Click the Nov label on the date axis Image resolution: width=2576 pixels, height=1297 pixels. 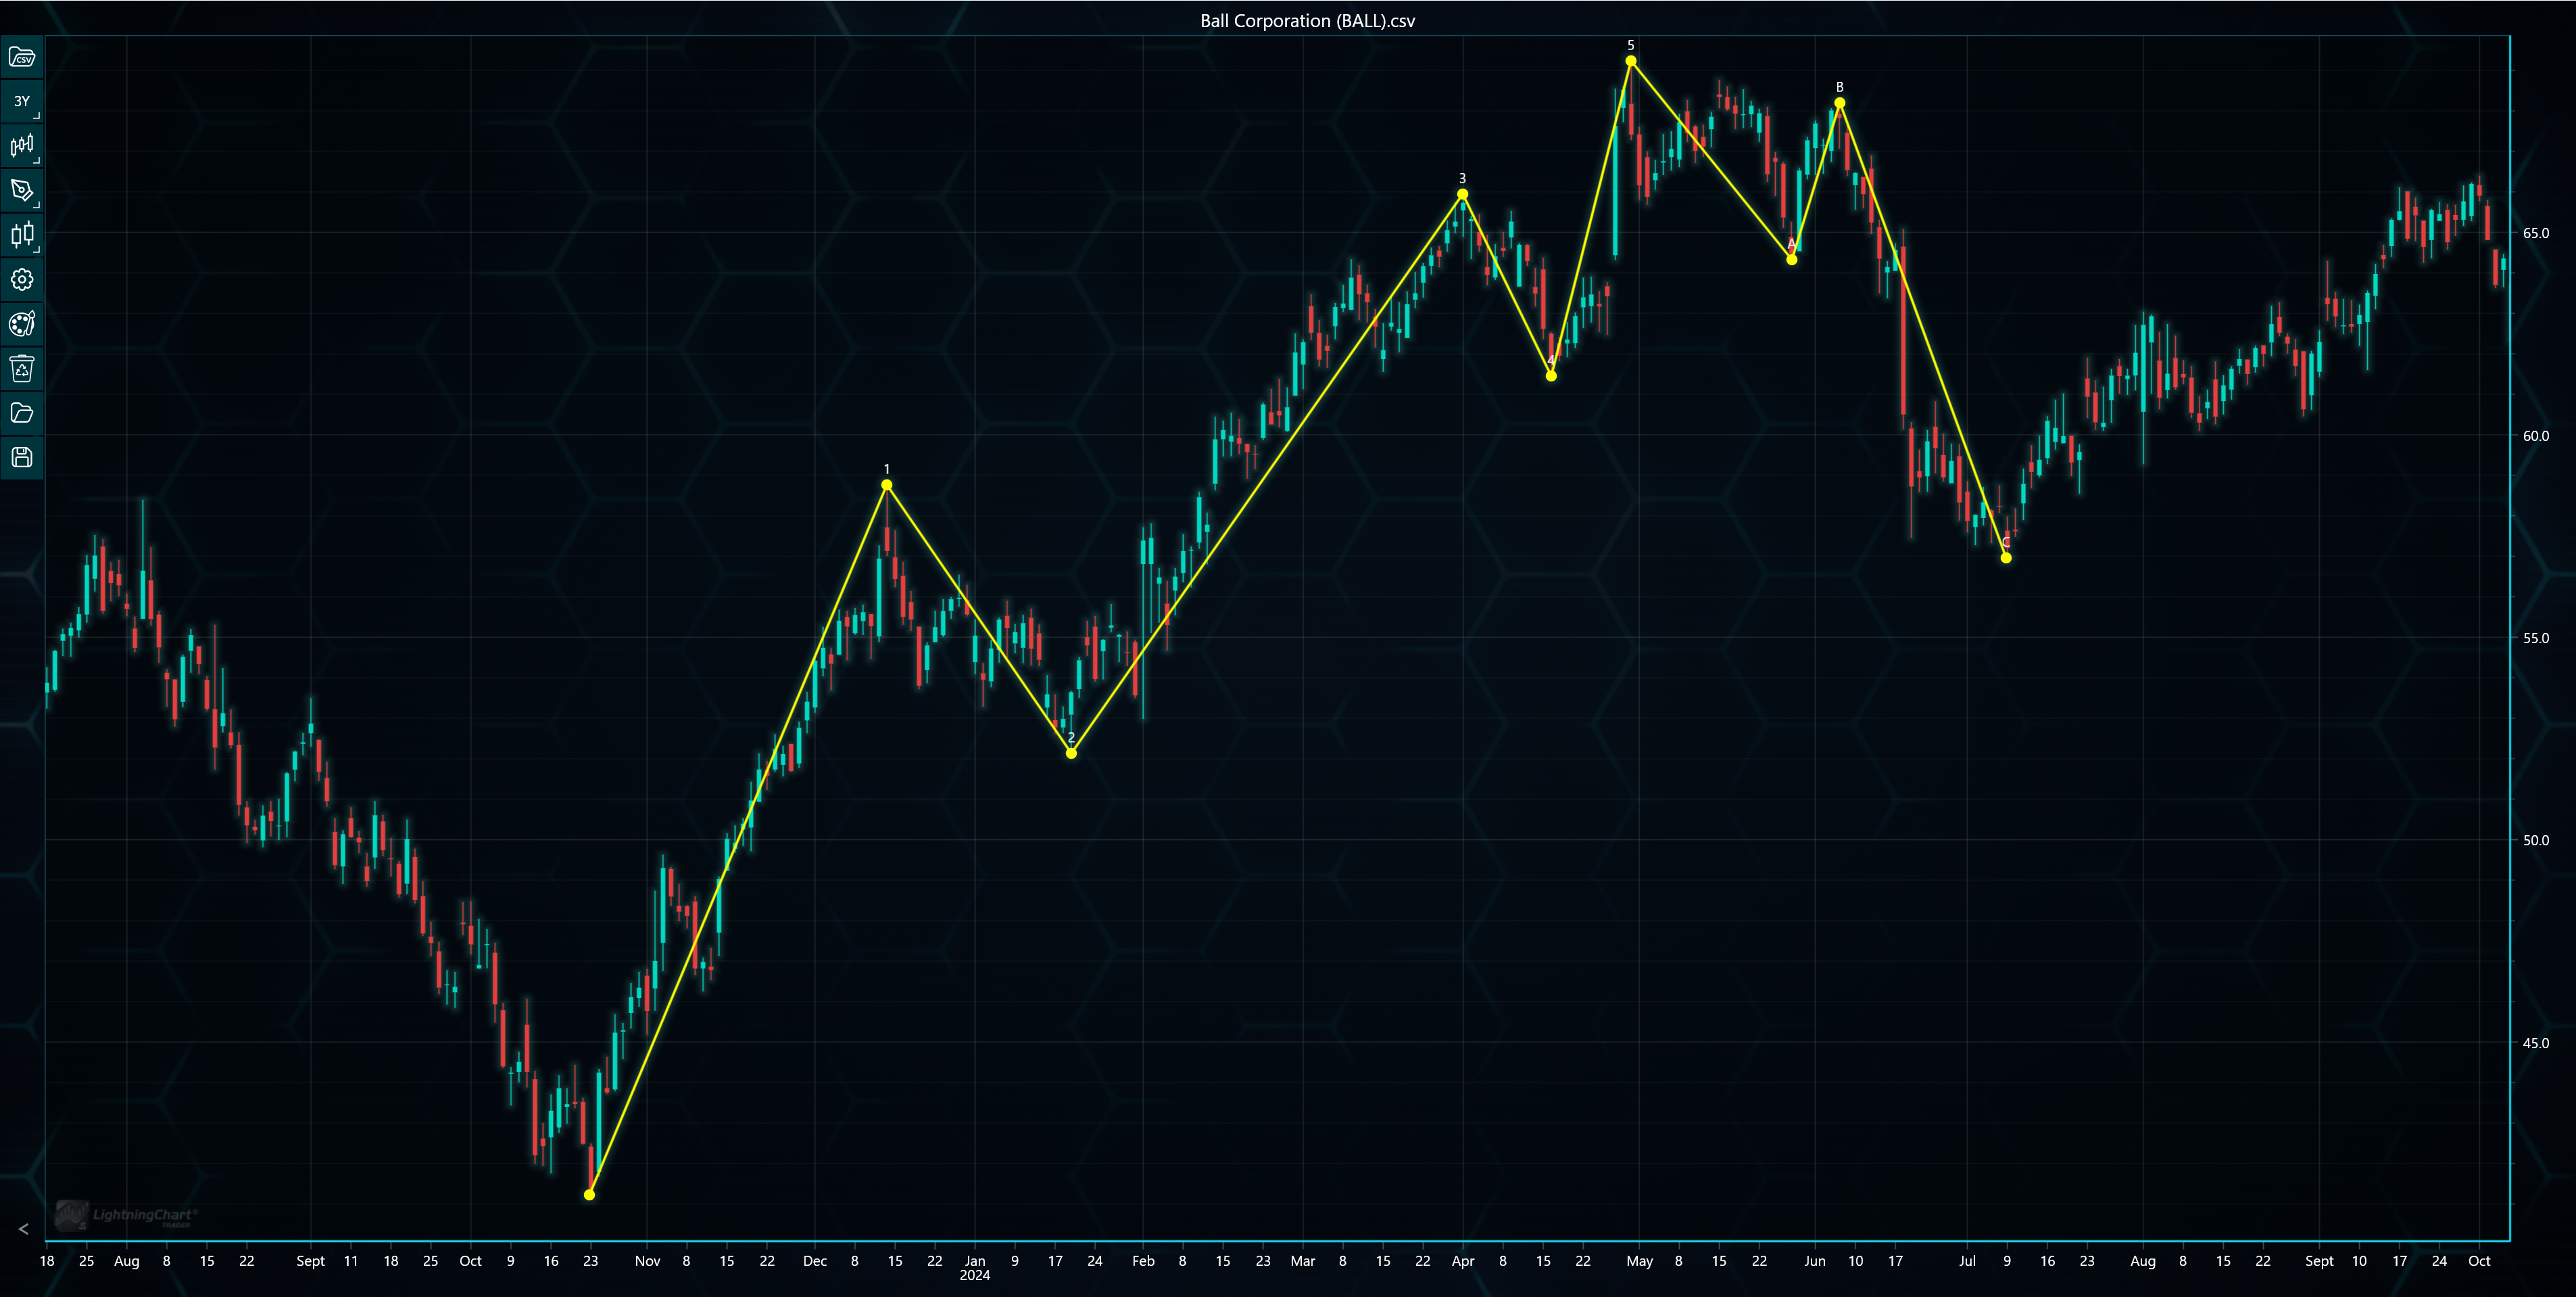tap(647, 1261)
